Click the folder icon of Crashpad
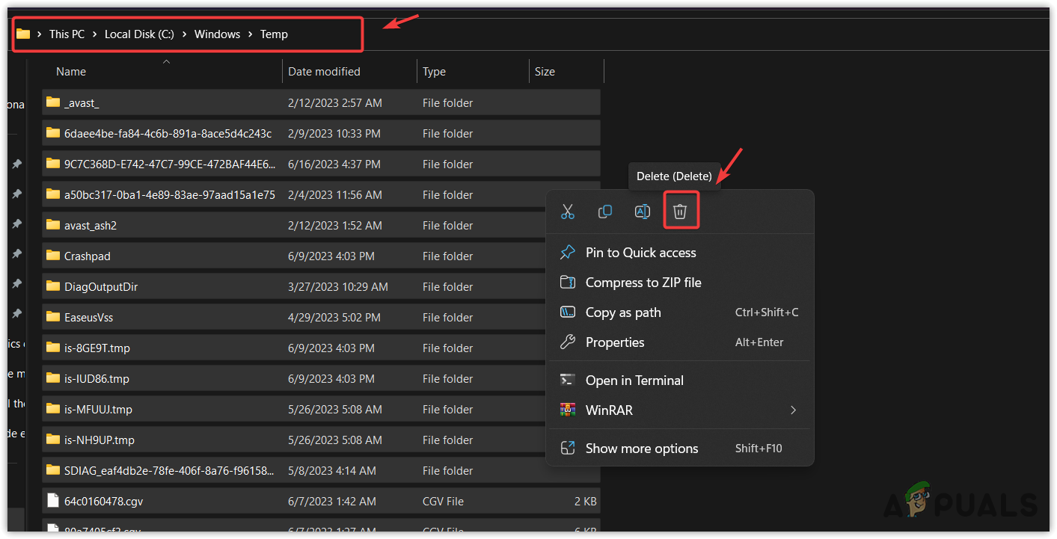This screenshot has height=539, width=1057. 52,256
